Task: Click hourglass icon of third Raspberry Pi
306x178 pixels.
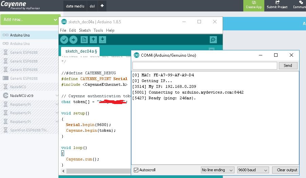Action: pyautogui.click(x=6, y=122)
